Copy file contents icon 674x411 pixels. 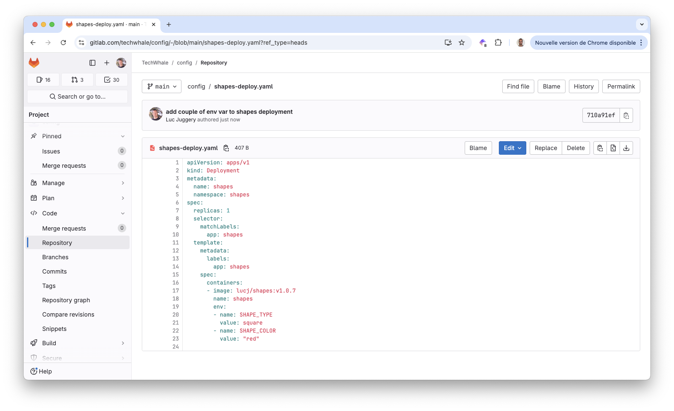coord(600,148)
